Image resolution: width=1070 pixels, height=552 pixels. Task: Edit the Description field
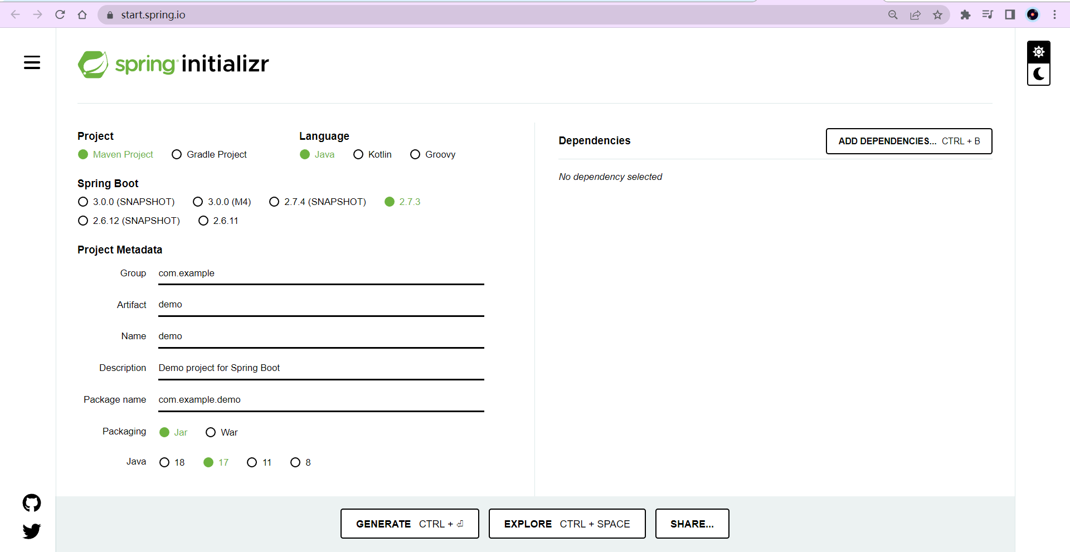click(321, 368)
